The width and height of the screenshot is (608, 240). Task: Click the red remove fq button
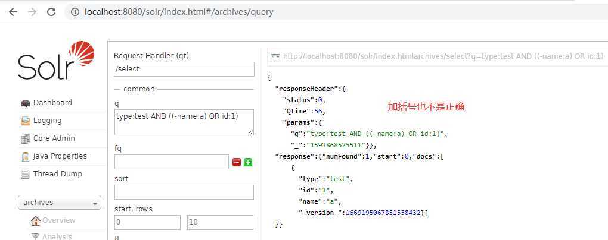pos(237,162)
